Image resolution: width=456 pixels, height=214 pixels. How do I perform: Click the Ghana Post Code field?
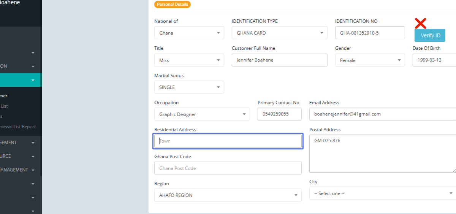(x=228, y=168)
